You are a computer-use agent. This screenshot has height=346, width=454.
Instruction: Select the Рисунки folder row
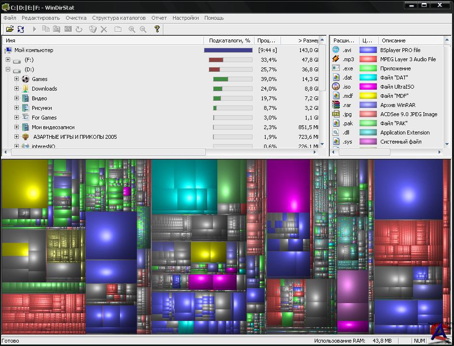click(42, 108)
